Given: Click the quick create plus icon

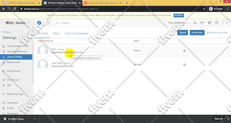Looking at the screenshot, I should (x=39, y=23).
